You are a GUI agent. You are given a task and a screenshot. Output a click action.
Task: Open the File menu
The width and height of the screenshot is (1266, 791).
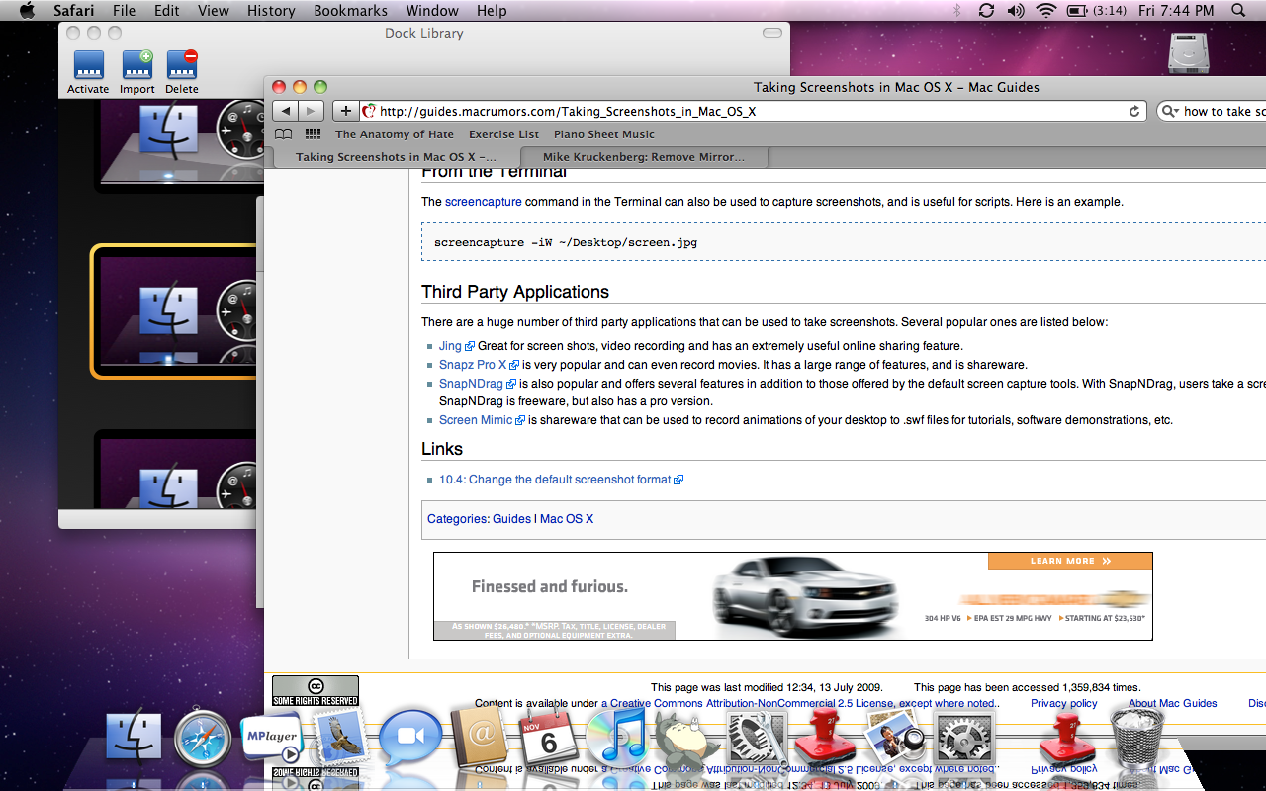pyautogui.click(x=124, y=11)
